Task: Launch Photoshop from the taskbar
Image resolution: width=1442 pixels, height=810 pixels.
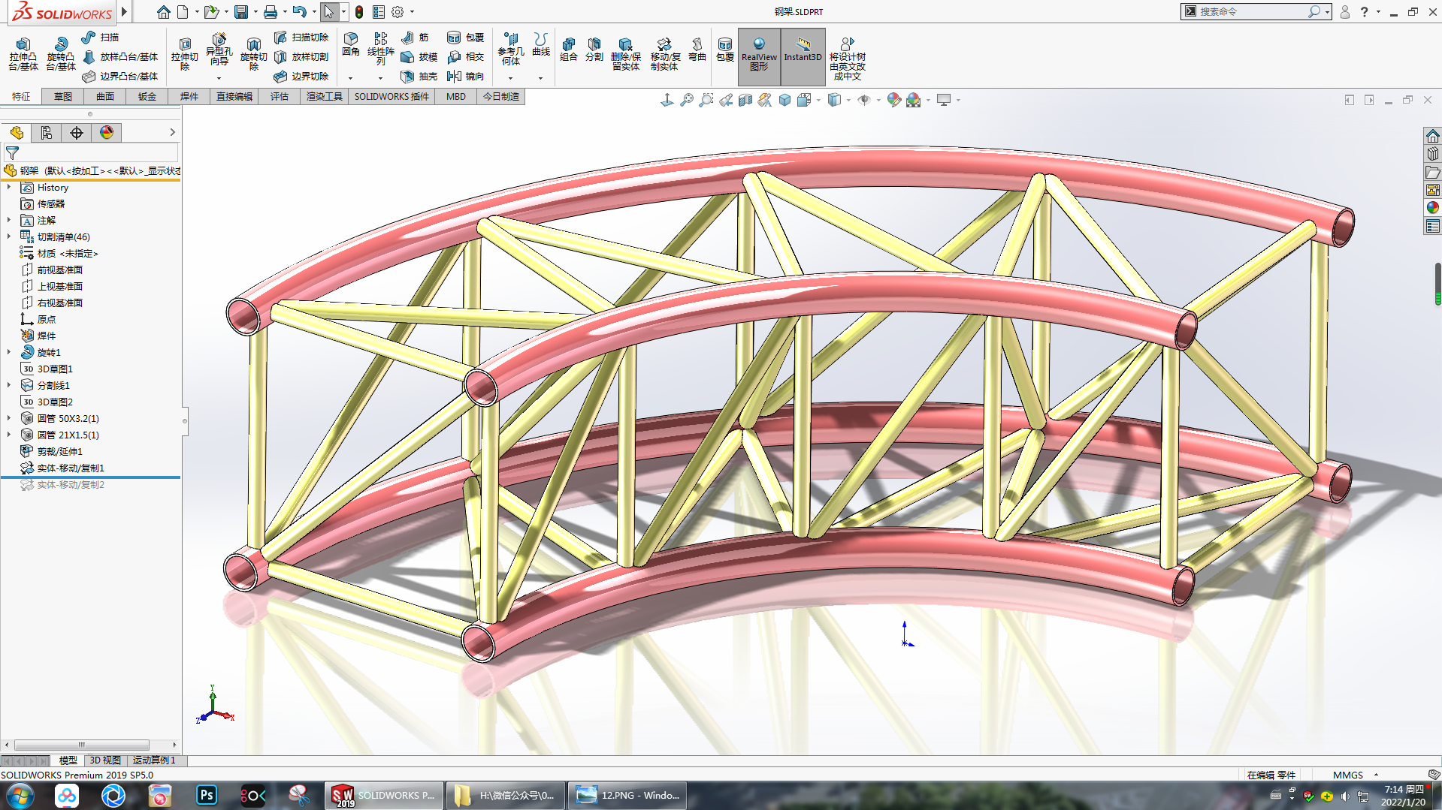Action: coord(207,795)
